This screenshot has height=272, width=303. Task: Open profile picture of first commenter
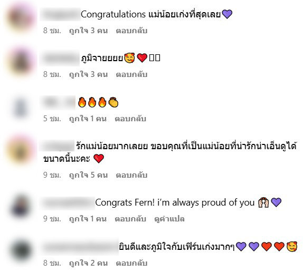(x=21, y=17)
